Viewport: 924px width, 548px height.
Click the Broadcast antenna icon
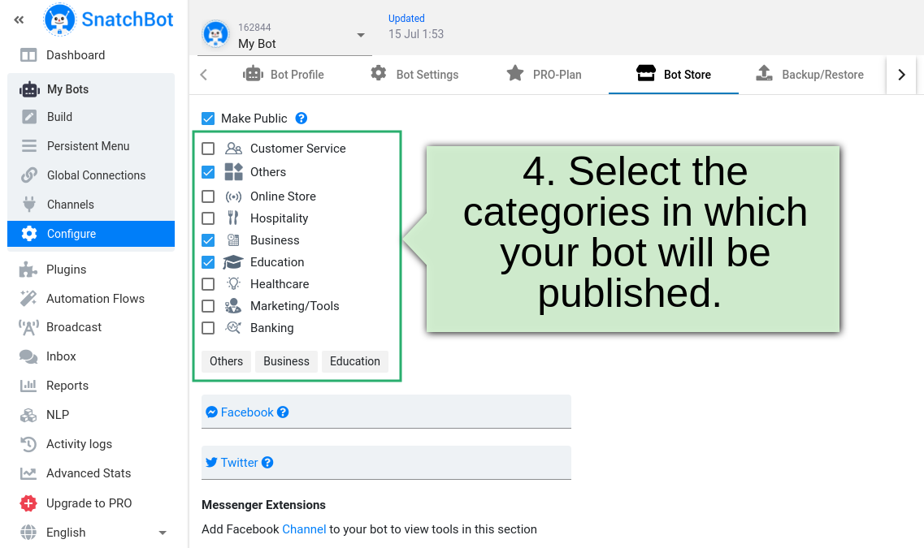[x=28, y=327]
